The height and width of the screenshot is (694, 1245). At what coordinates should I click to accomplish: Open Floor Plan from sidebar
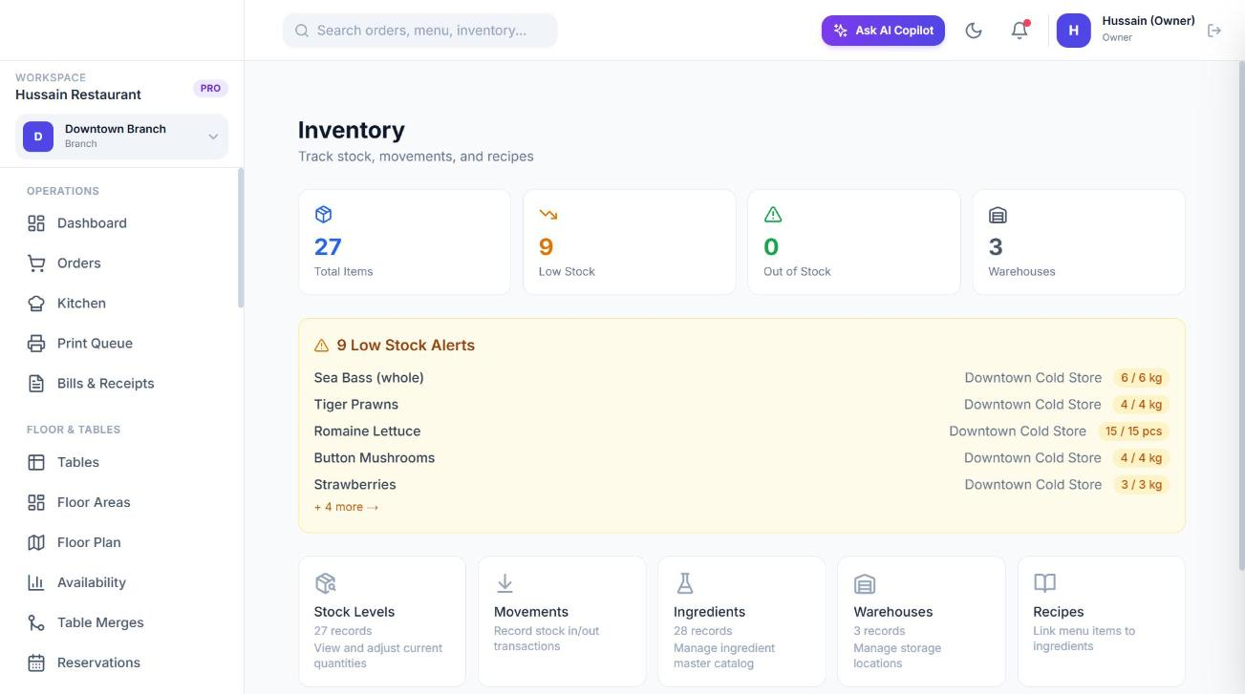(x=122, y=542)
